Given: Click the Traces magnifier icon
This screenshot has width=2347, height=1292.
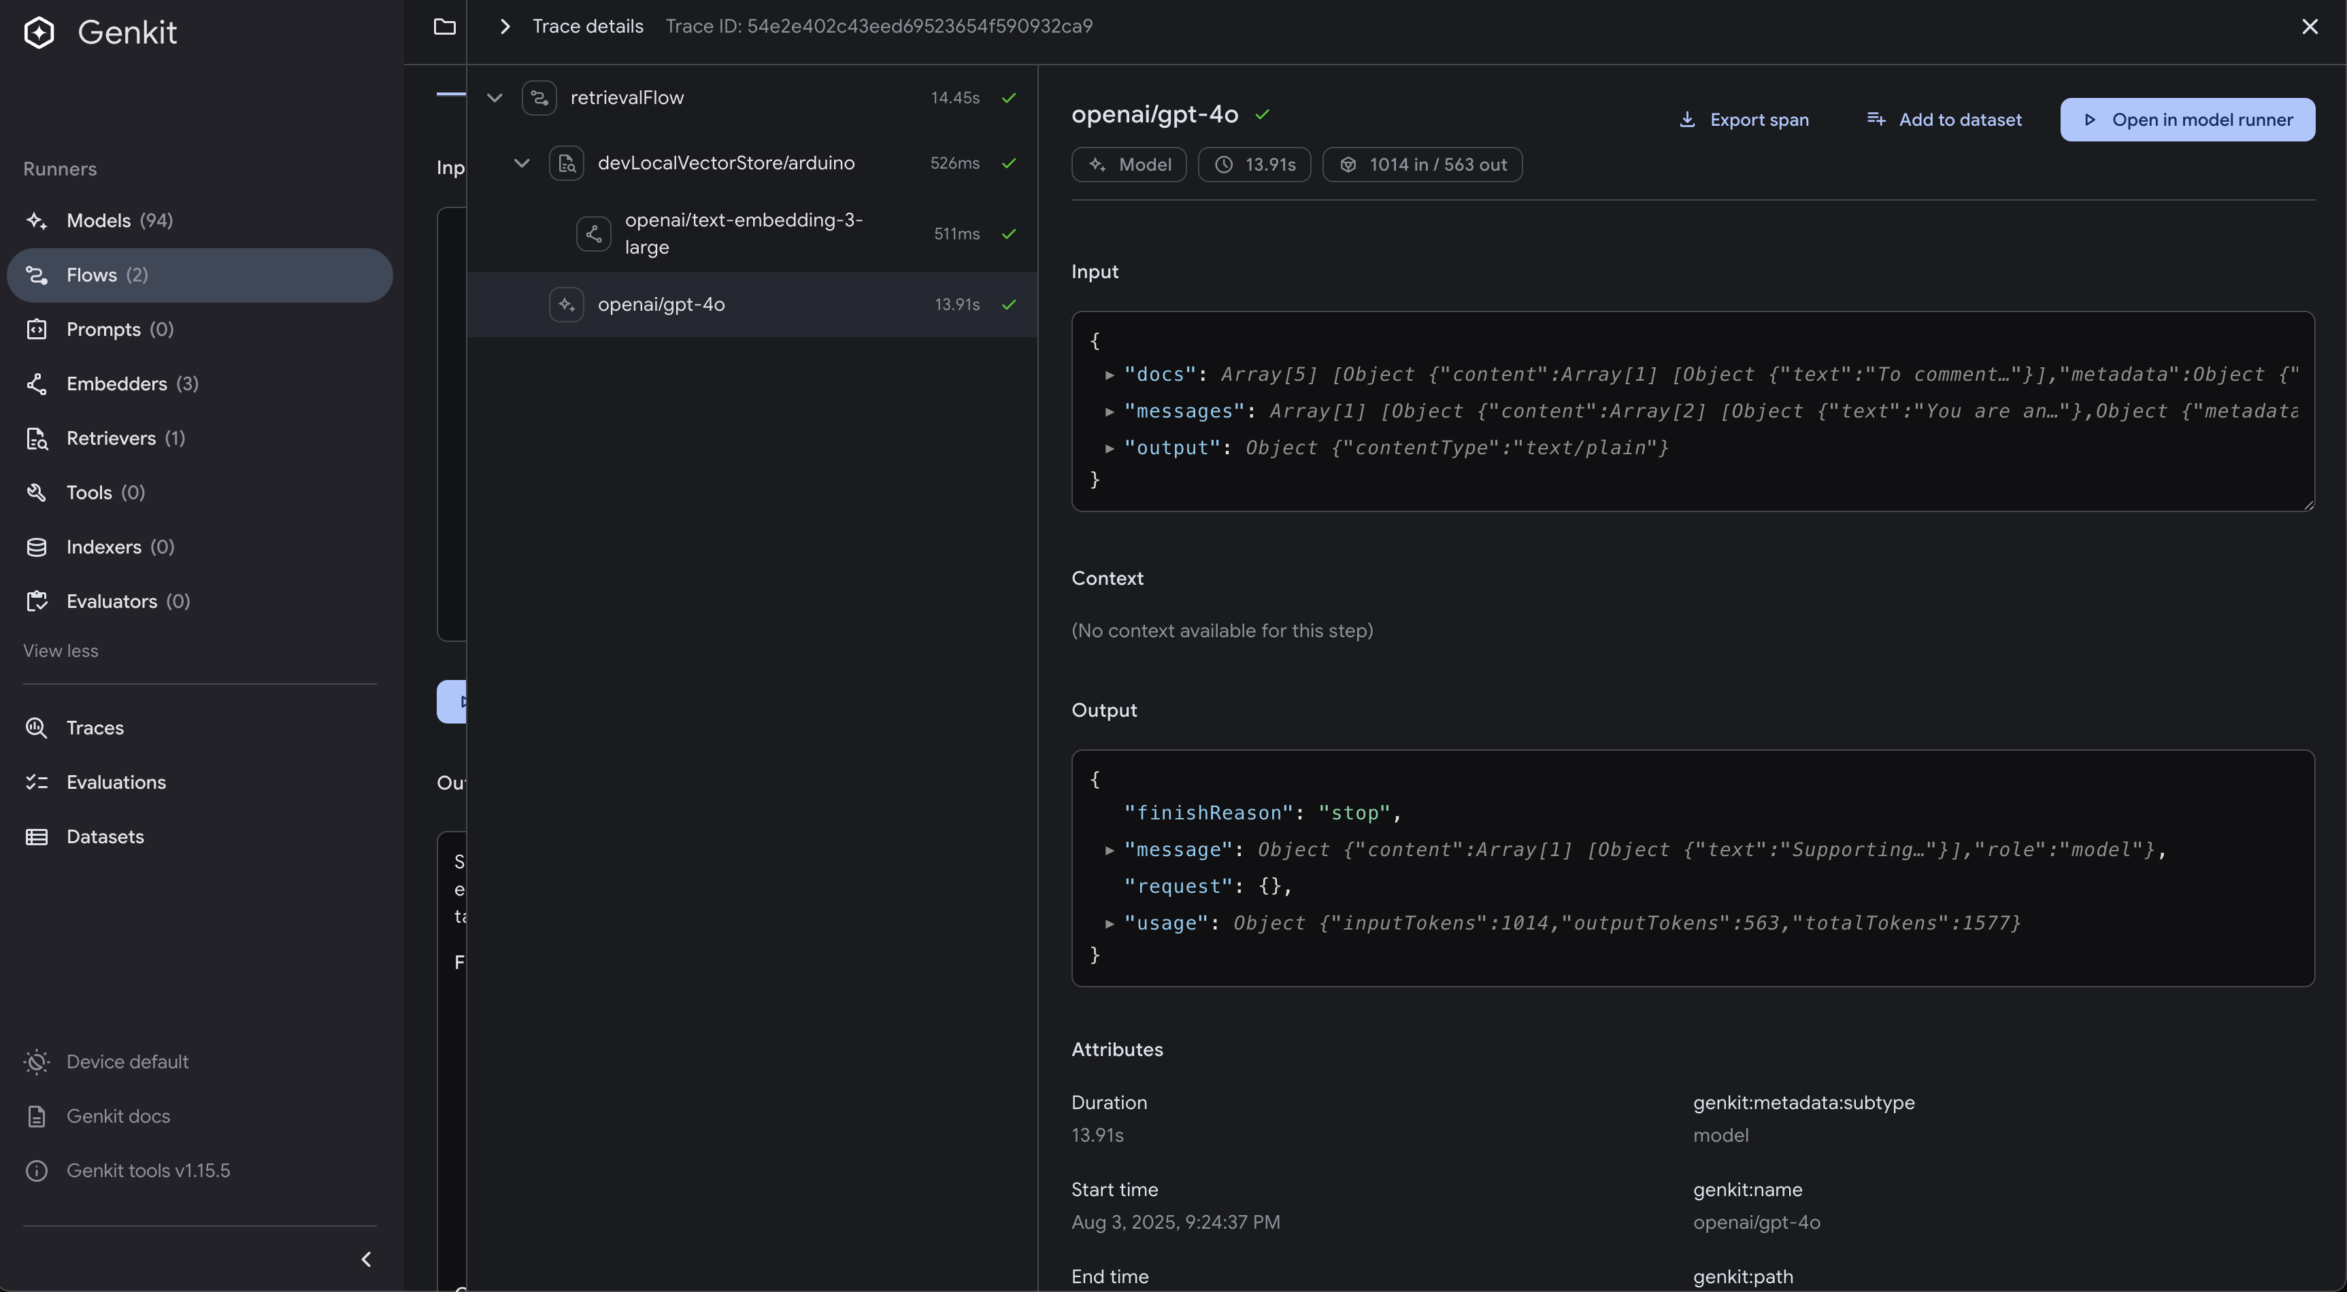Looking at the screenshot, I should (37, 728).
